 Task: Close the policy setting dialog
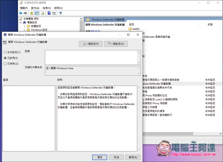point(138,35)
